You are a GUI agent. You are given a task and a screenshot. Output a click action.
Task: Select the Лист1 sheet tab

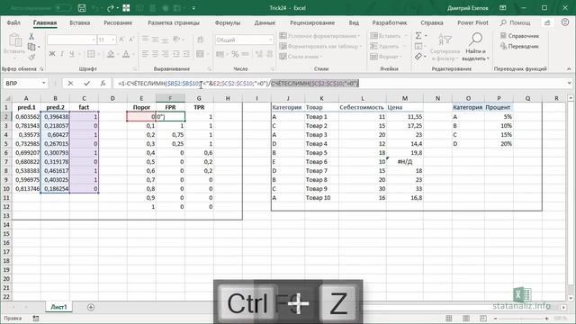58,307
